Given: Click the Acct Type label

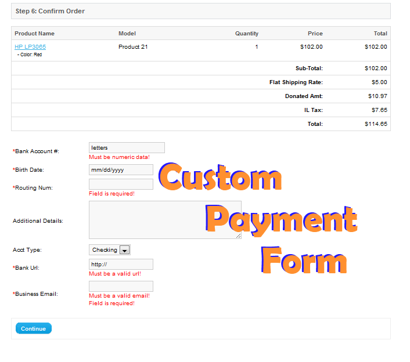Looking at the screenshot, I should click(x=27, y=250).
